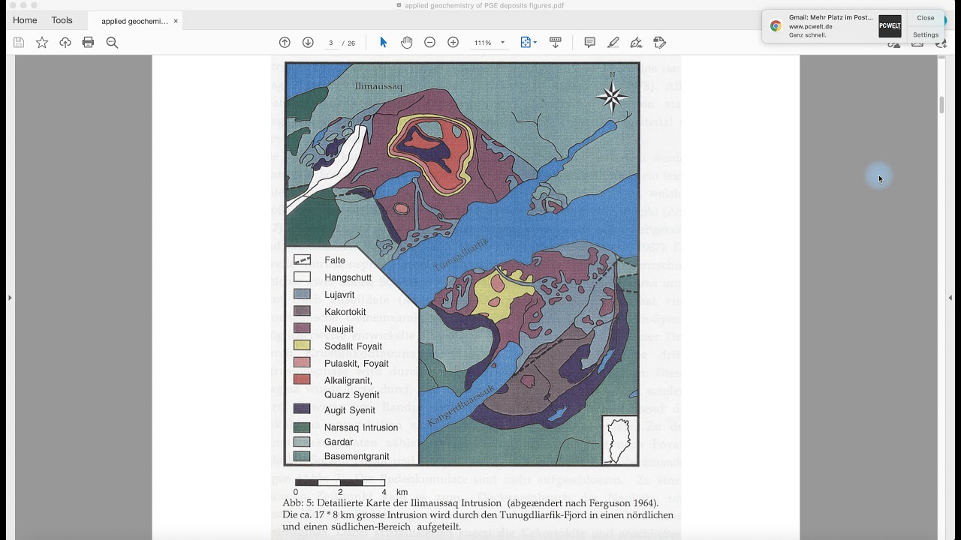Click the Falte legend symbol
Viewport: 961px width, 540px height.
tap(302, 260)
